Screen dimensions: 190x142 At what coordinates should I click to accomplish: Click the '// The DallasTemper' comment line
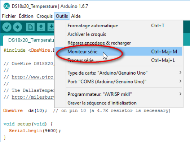coord(29,90)
